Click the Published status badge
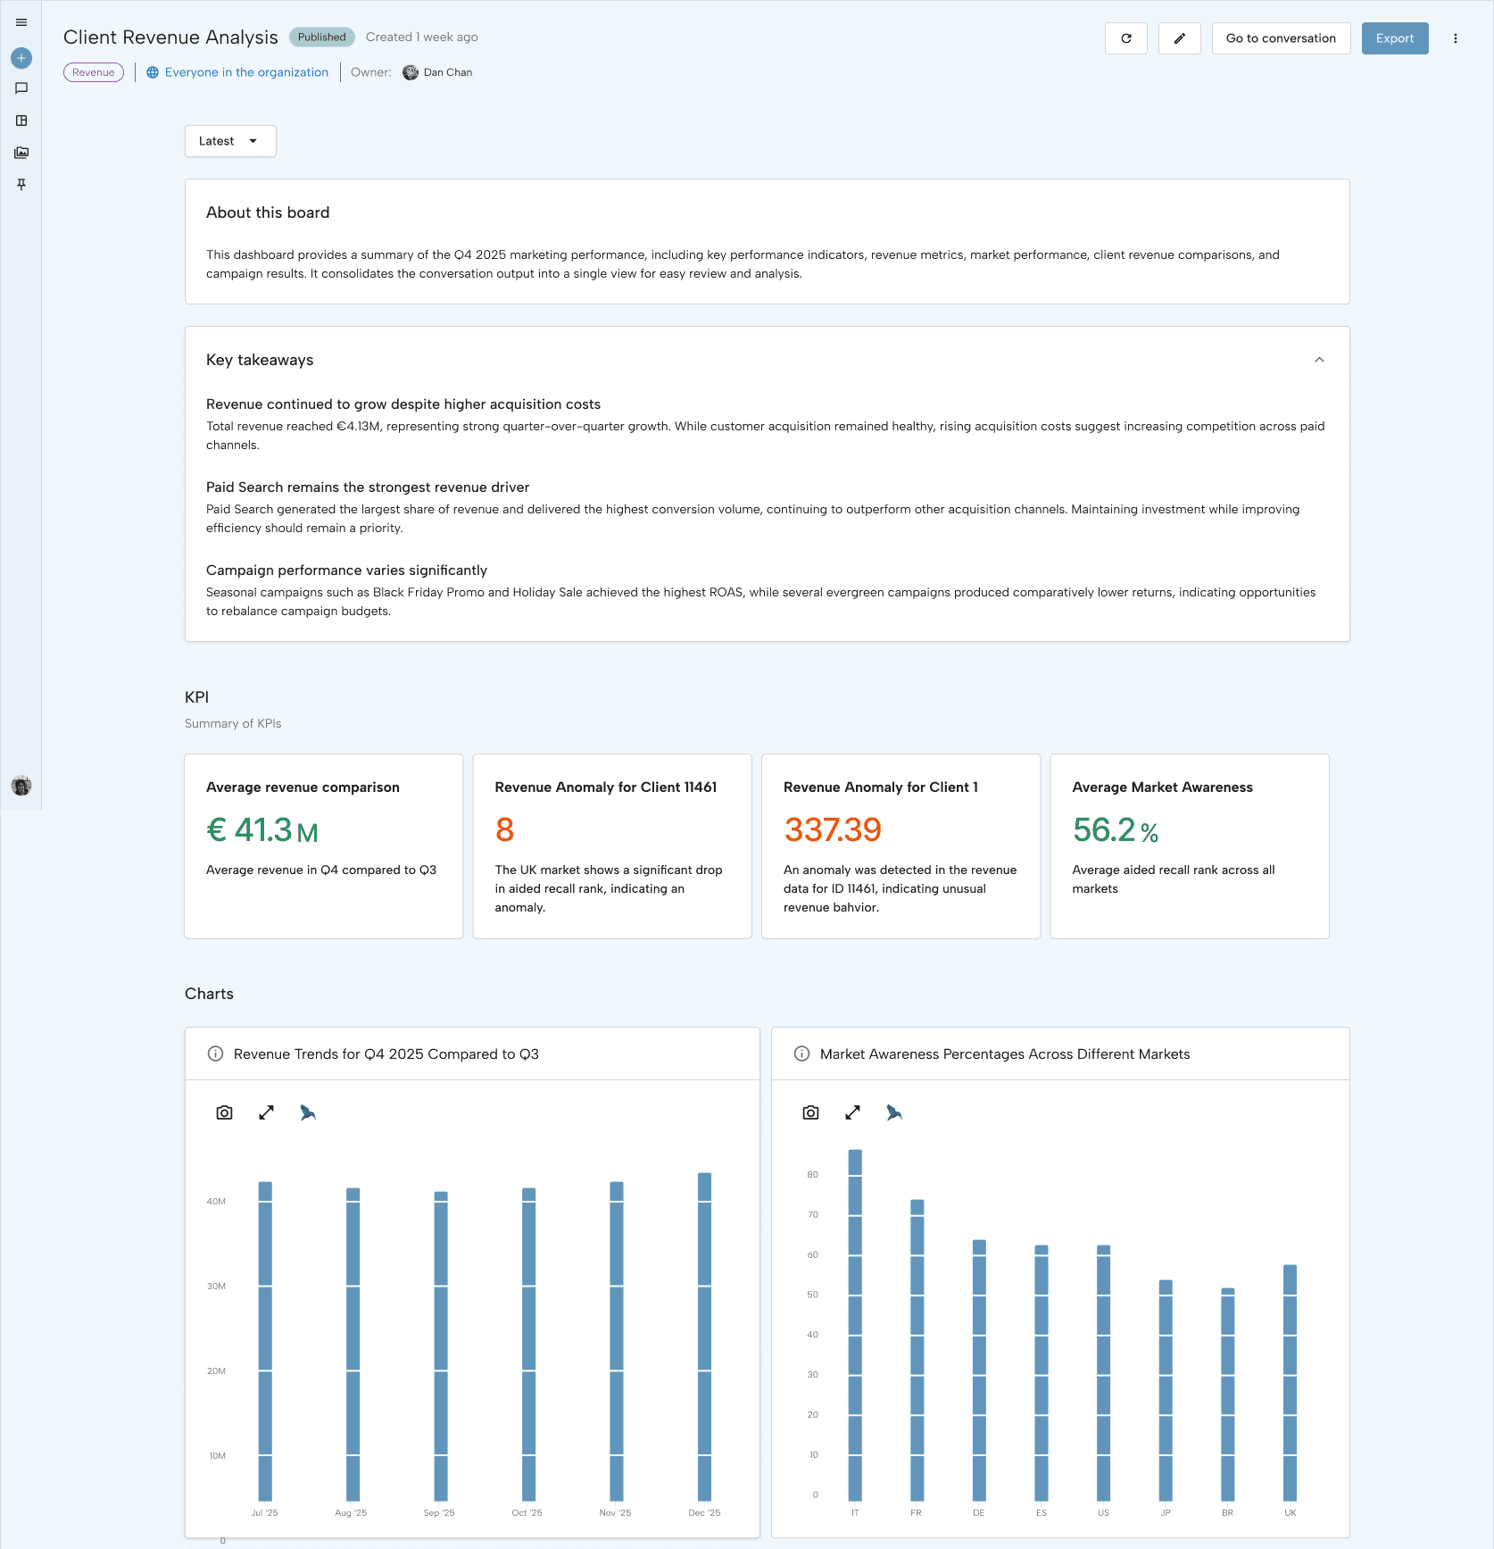Viewport: 1494px width, 1549px height. [x=322, y=37]
